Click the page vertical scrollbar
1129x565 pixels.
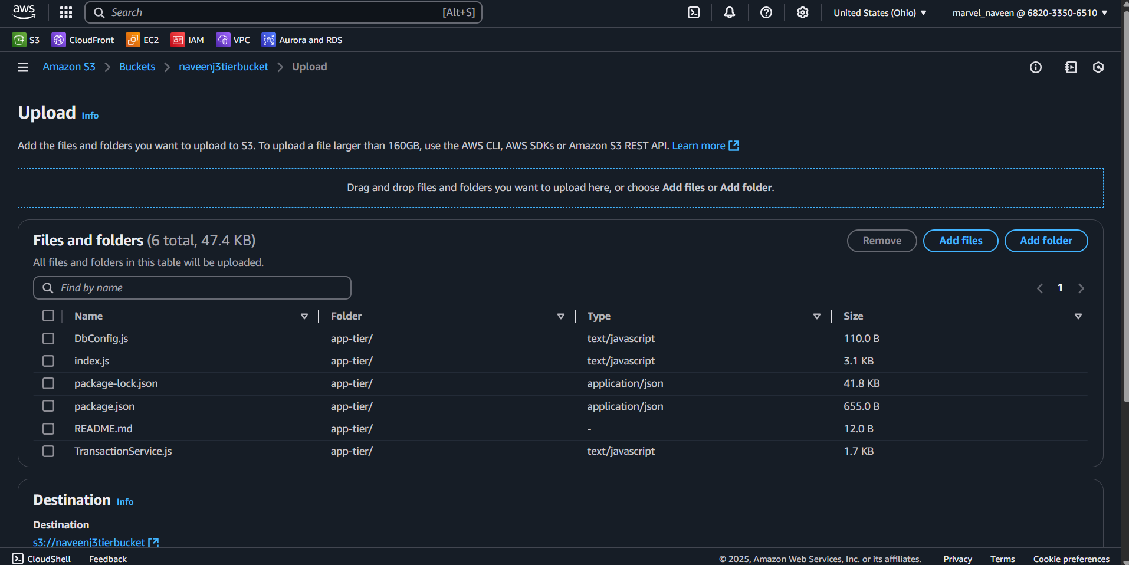coord(1125,206)
